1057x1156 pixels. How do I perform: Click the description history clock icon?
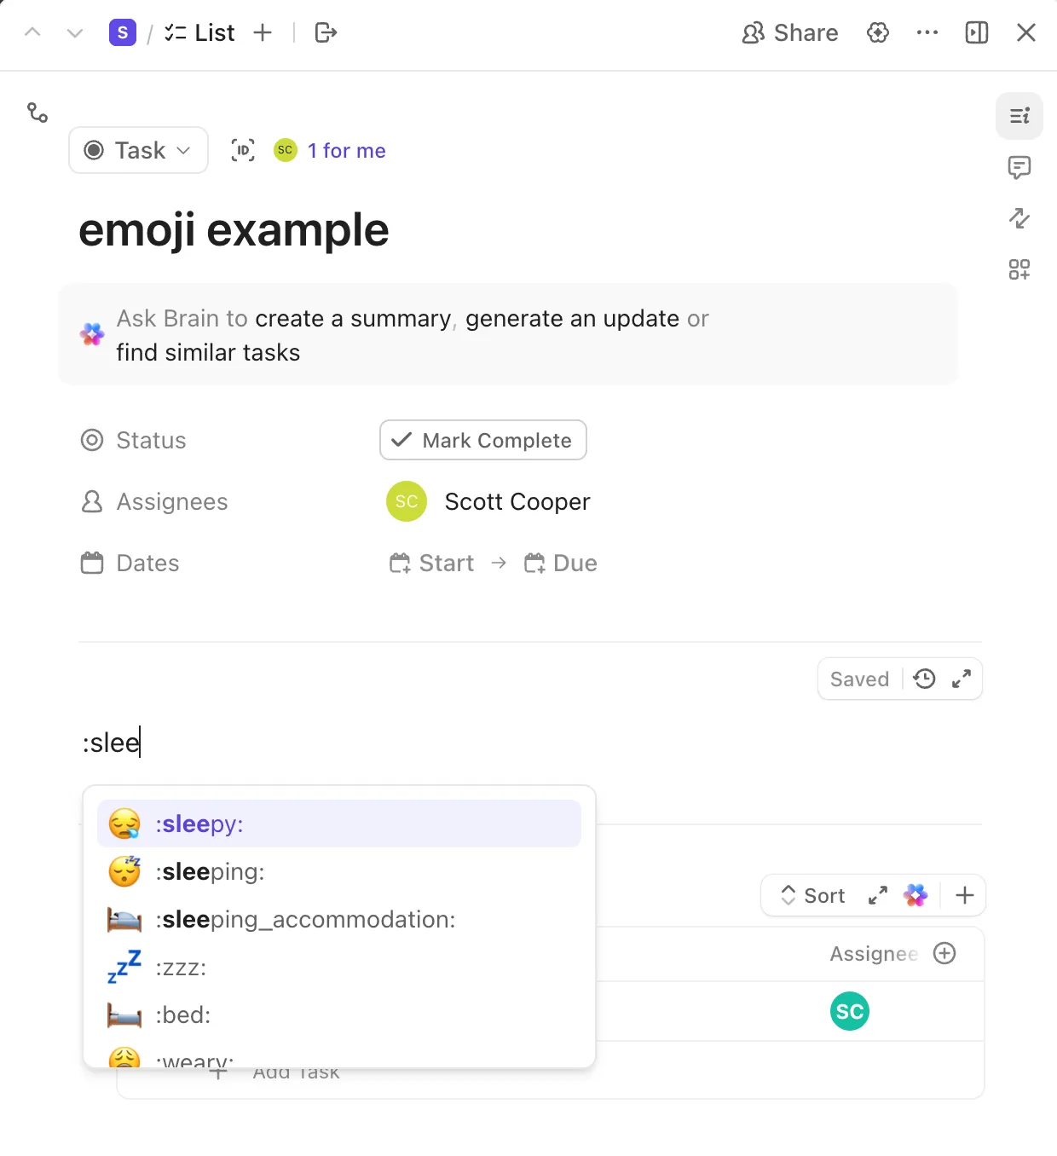click(x=923, y=679)
